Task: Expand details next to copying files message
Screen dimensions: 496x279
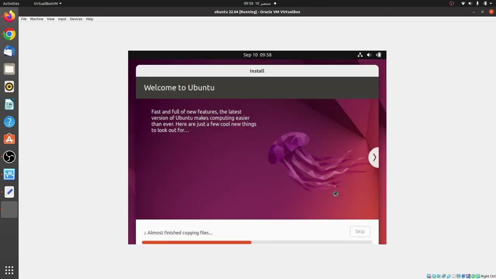Action: coord(145,233)
